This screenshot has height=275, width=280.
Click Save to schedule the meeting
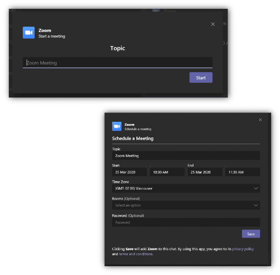tap(251, 234)
